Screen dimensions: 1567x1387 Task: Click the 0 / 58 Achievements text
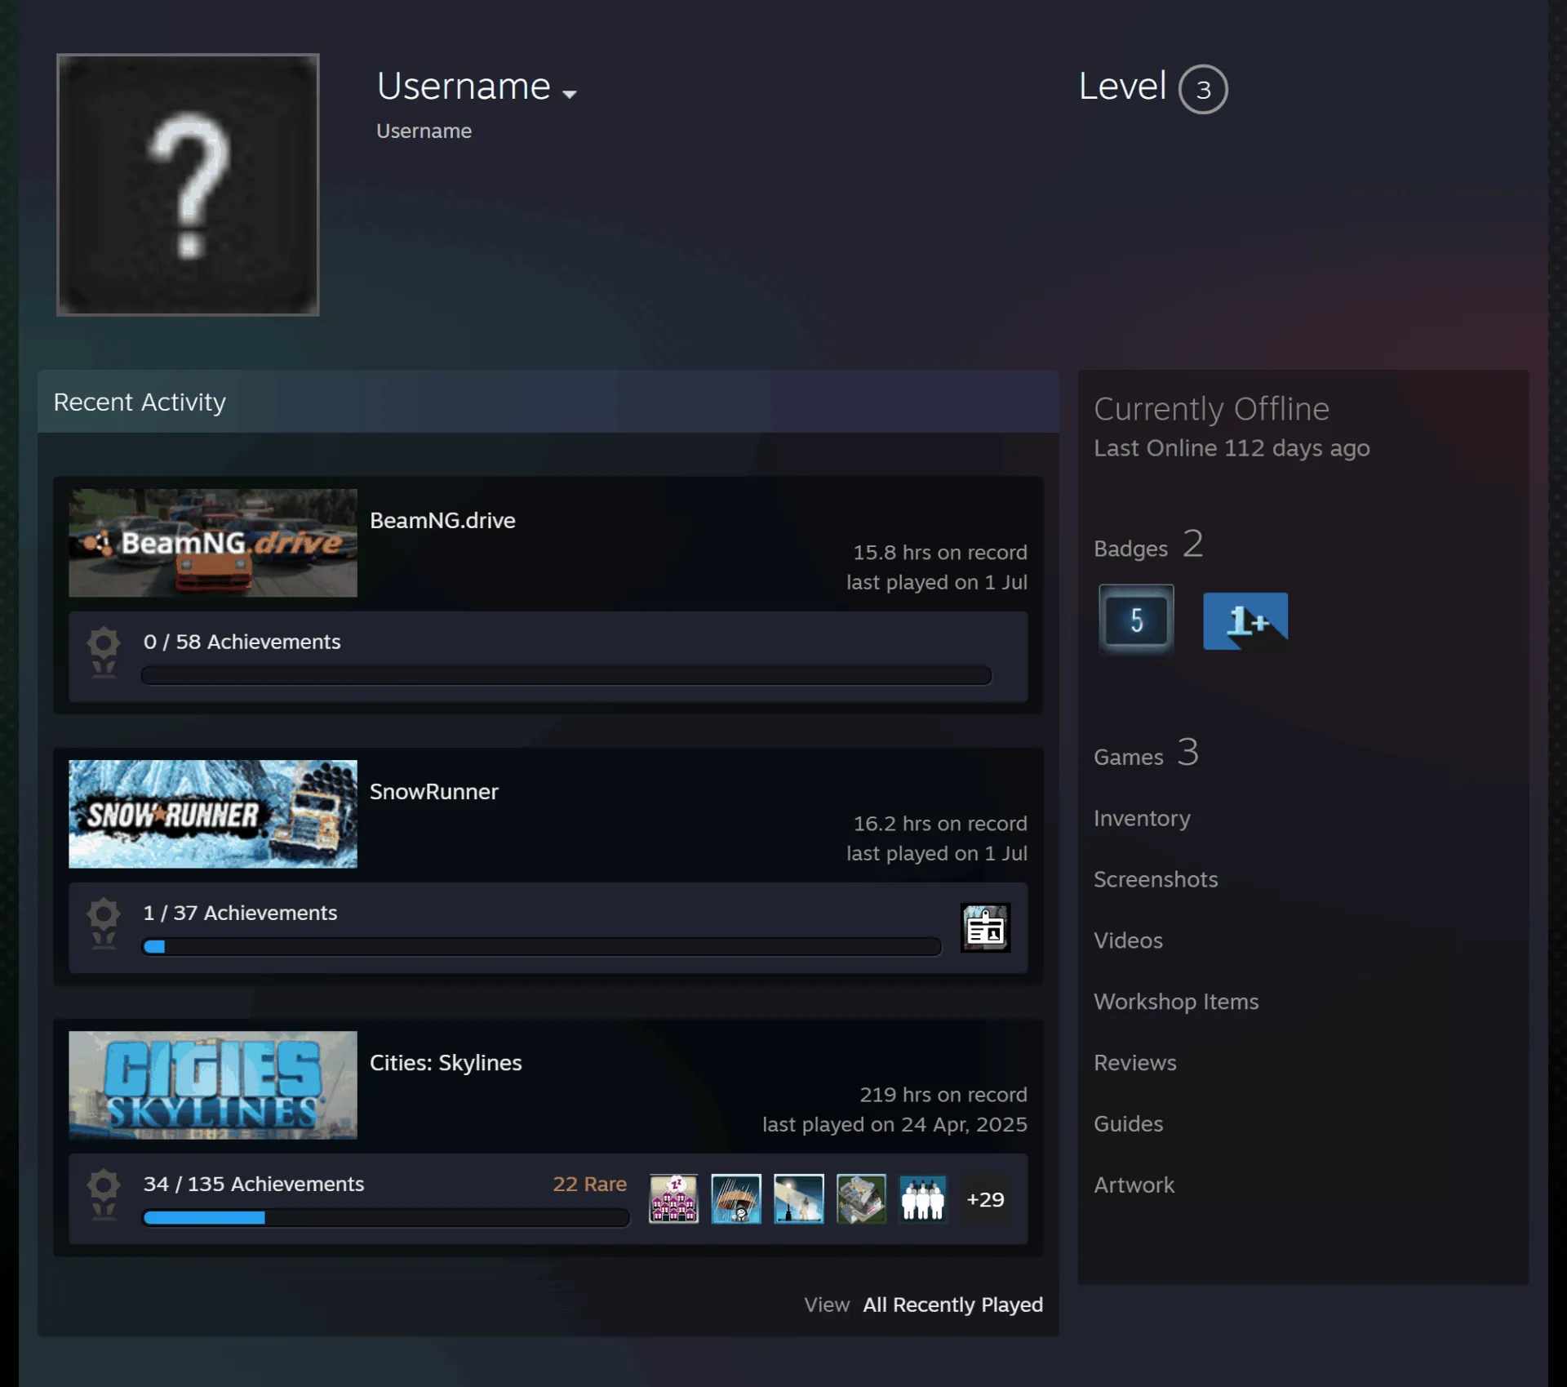click(242, 642)
